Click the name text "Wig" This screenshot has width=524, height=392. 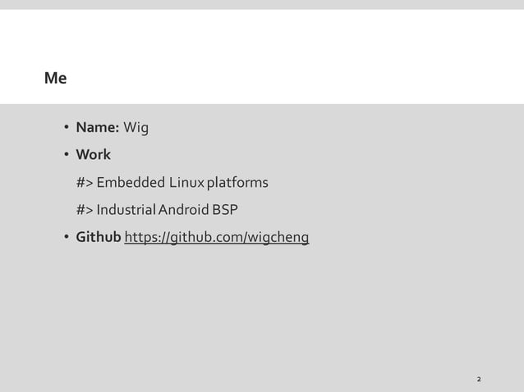tap(136, 128)
